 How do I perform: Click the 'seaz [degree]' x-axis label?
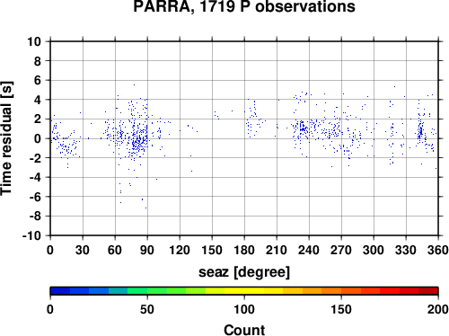[244, 272]
